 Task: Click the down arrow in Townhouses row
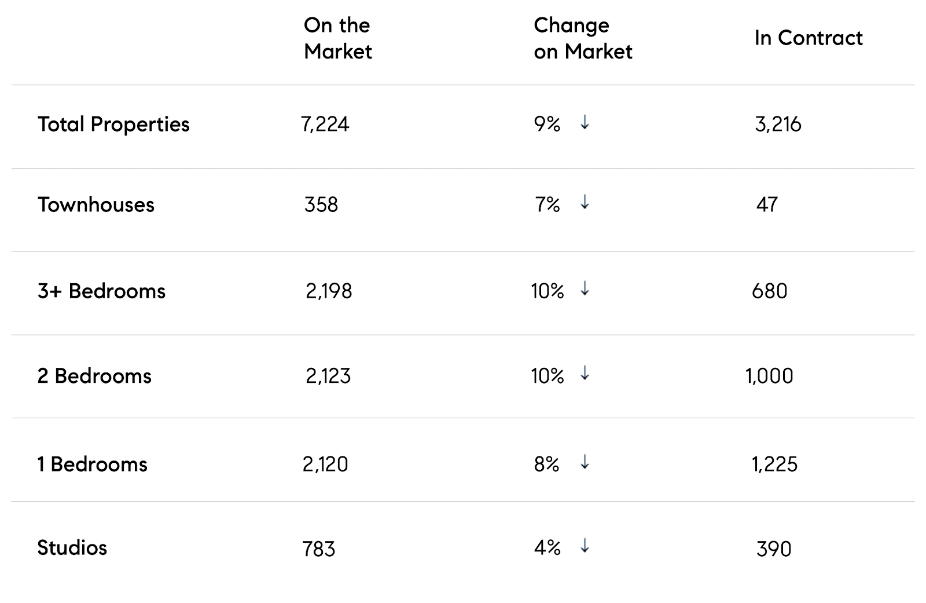585,202
